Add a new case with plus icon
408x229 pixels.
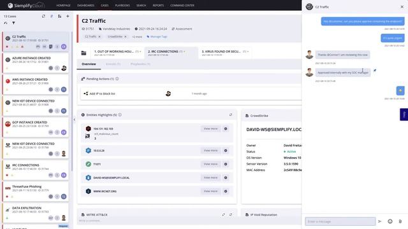[x=68, y=16]
